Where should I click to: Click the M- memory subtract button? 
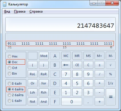coord(111,56)
